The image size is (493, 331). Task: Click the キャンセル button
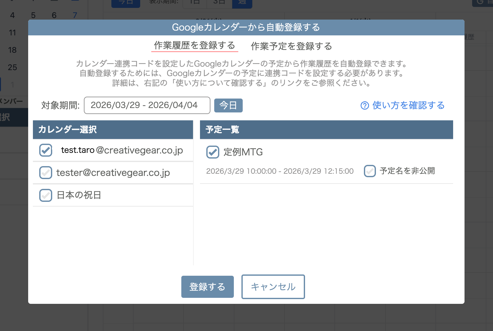(x=273, y=286)
